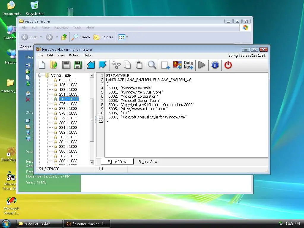Click the blue Info icon
The height and width of the screenshot is (228, 304).
coord(215,65)
